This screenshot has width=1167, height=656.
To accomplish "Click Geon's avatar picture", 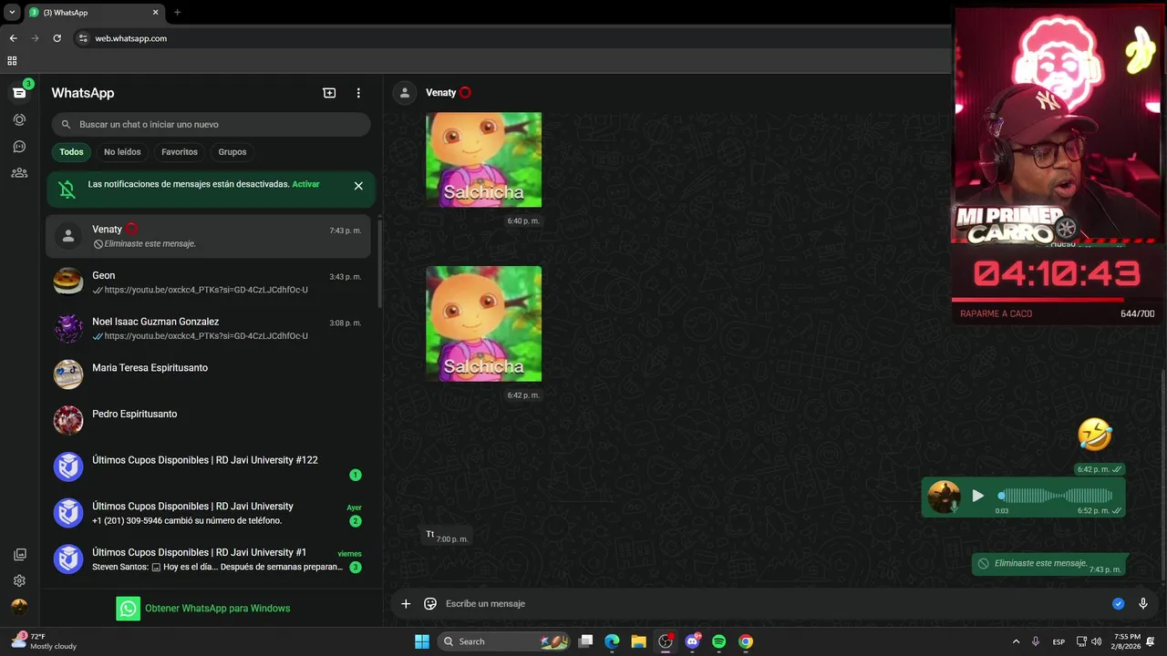I will click(x=68, y=282).
